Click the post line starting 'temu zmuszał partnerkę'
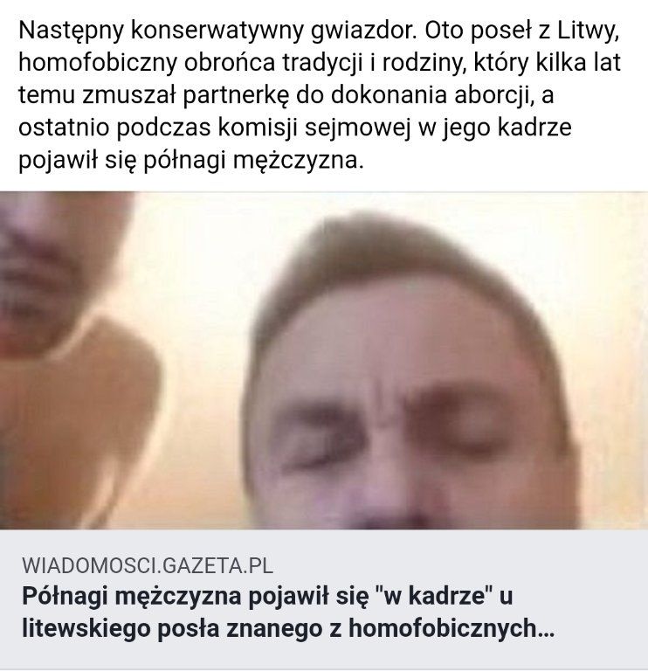 coord(286,96)
